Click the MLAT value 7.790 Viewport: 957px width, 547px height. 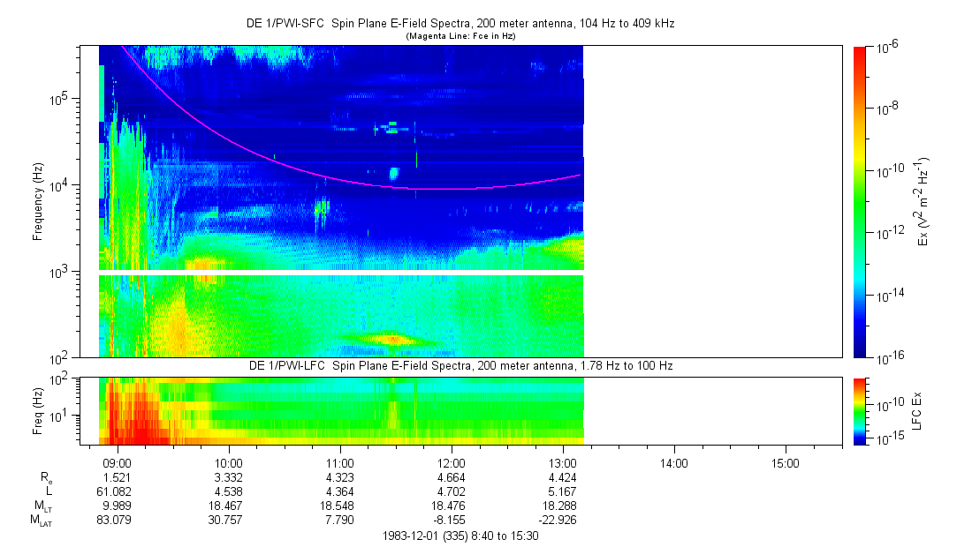click(x=340, y=520)
